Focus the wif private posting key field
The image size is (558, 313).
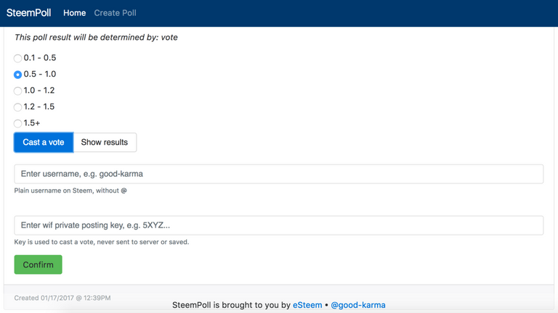point(279,225)
